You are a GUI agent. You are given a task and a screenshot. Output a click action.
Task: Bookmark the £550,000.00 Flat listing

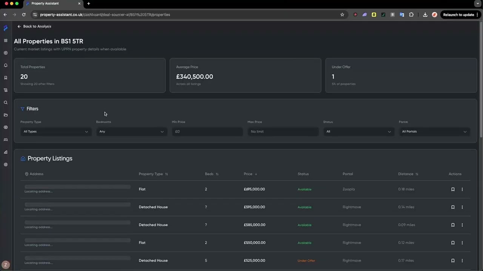pyautogui.click(x=453, y=243)
